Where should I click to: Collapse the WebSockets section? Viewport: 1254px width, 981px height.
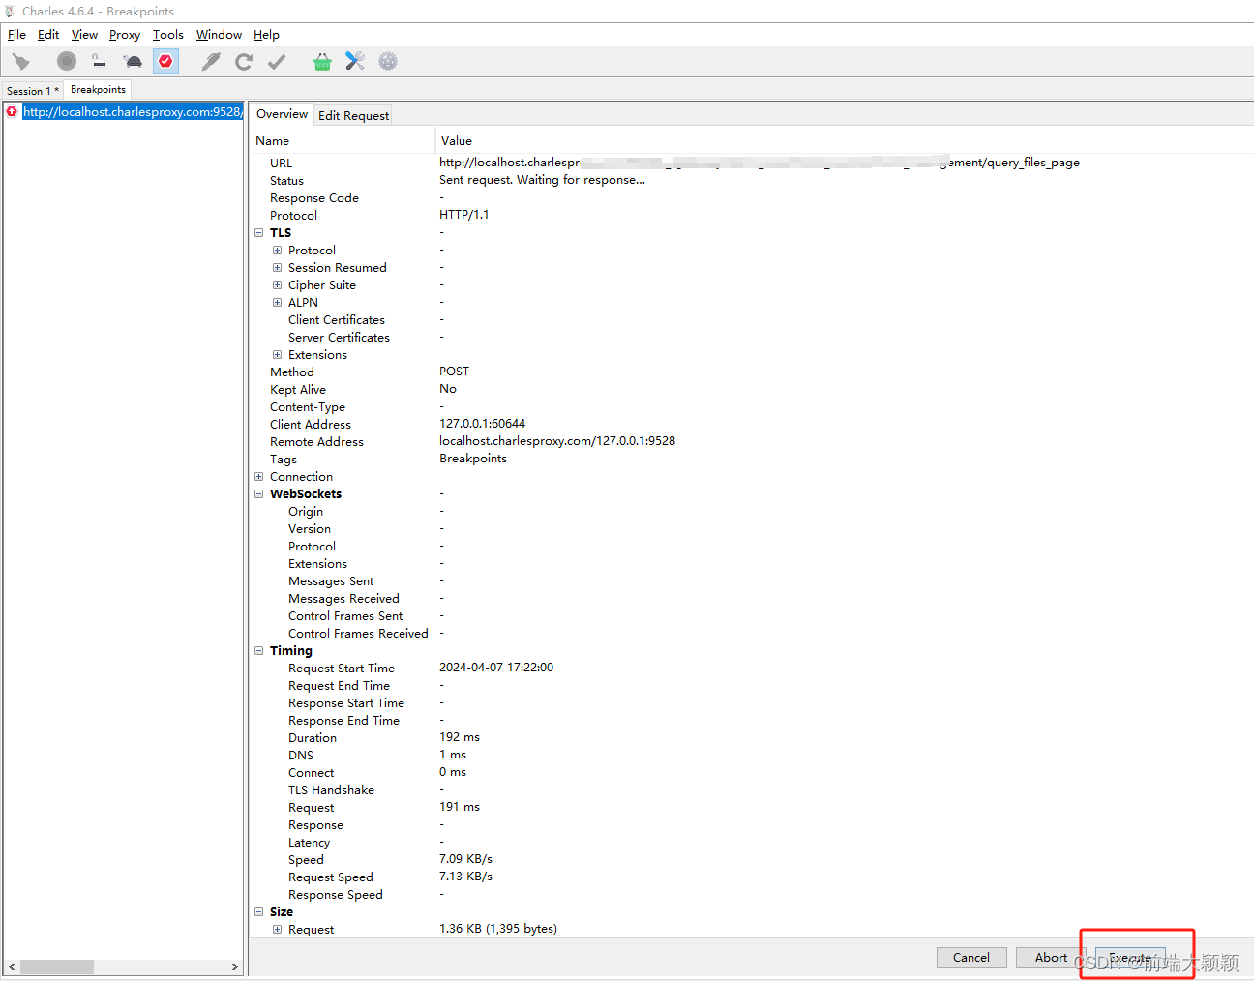(258, 494)
